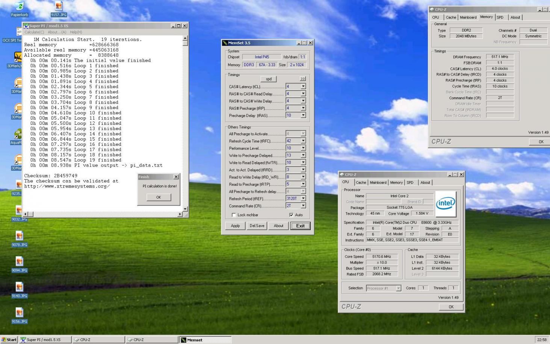Click OK in the Finish dialog
550x344 pixels.
tap(159, 197)
